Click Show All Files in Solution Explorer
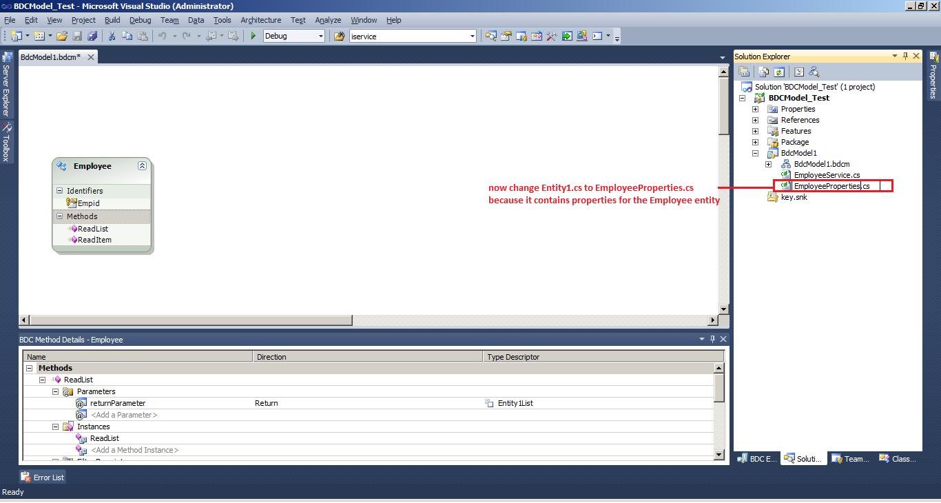Viewport: 941px width, 503px height. (x=764, y=72)
